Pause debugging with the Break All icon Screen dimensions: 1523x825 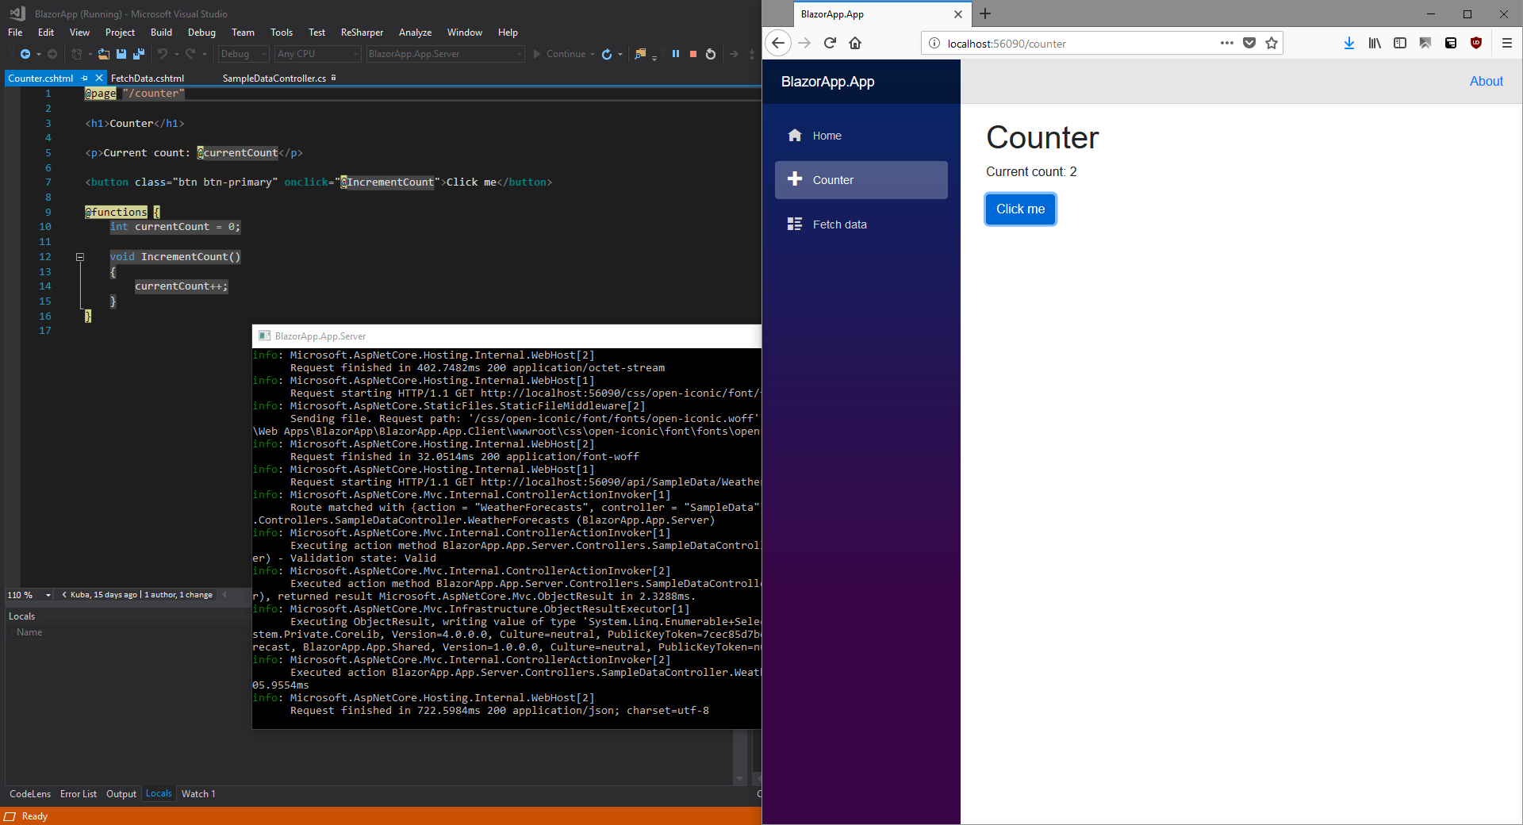click(x=676, y=54)
